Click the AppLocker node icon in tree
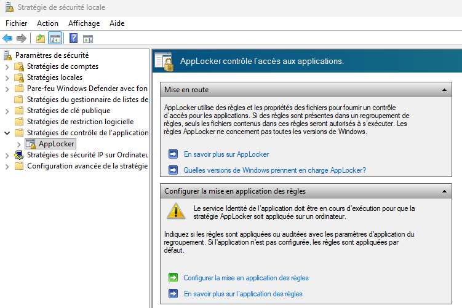The width and height of the screenshot is (462, 308). (31, 144)
